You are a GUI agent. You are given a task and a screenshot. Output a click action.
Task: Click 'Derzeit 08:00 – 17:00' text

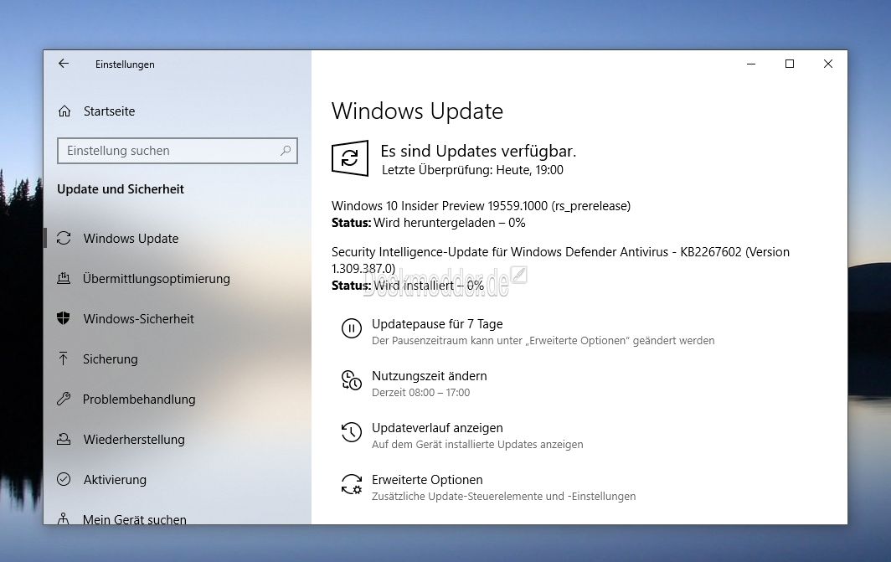click(x=420, y=393)
